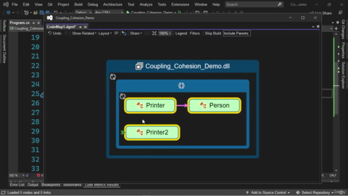The width and height of the screenshot is (348, 196).
Task: Close the CodeMap1.dgml tab
Action: click(x=85, y=27)
